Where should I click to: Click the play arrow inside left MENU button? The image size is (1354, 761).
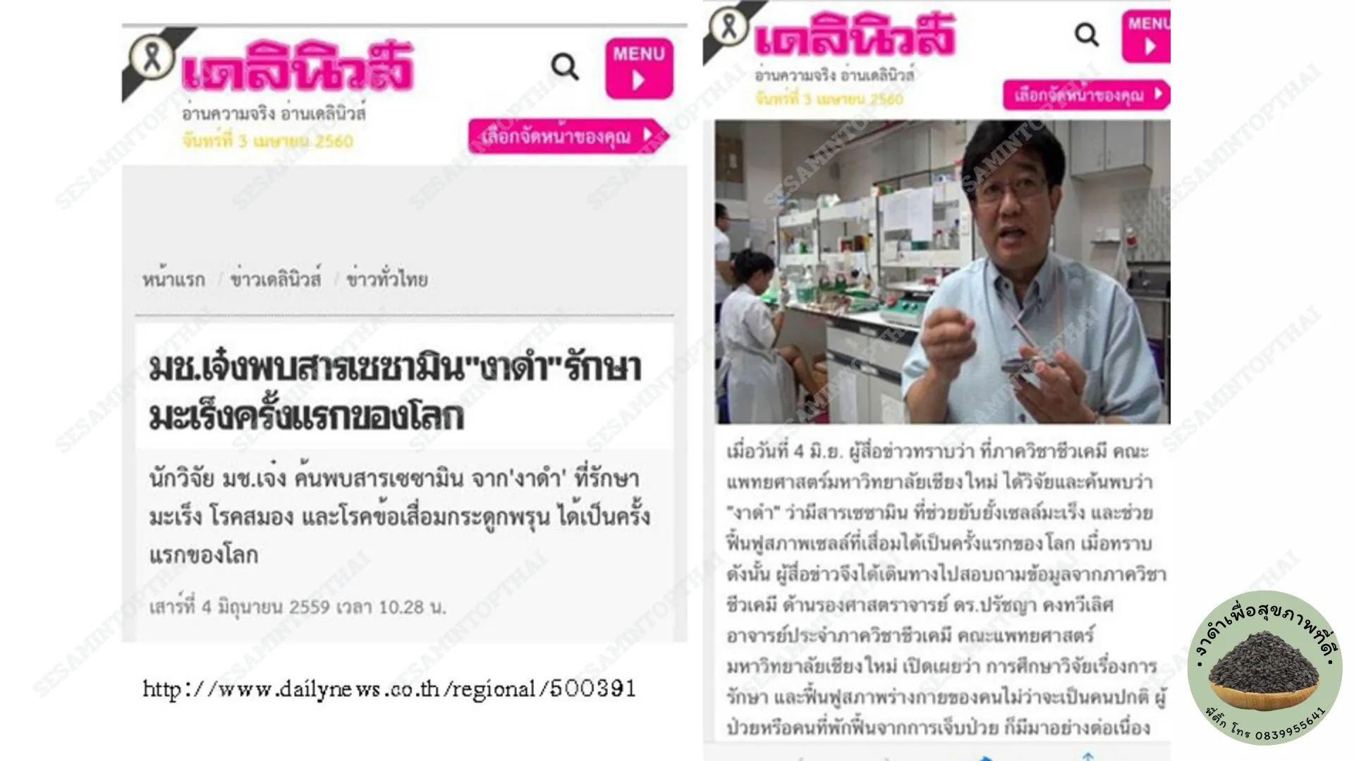[x=639, y=80]
